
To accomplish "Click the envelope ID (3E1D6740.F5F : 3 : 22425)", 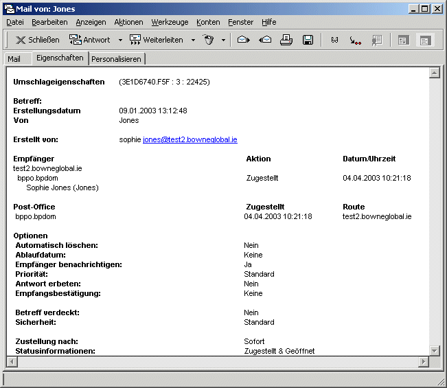I will [165, 82].
